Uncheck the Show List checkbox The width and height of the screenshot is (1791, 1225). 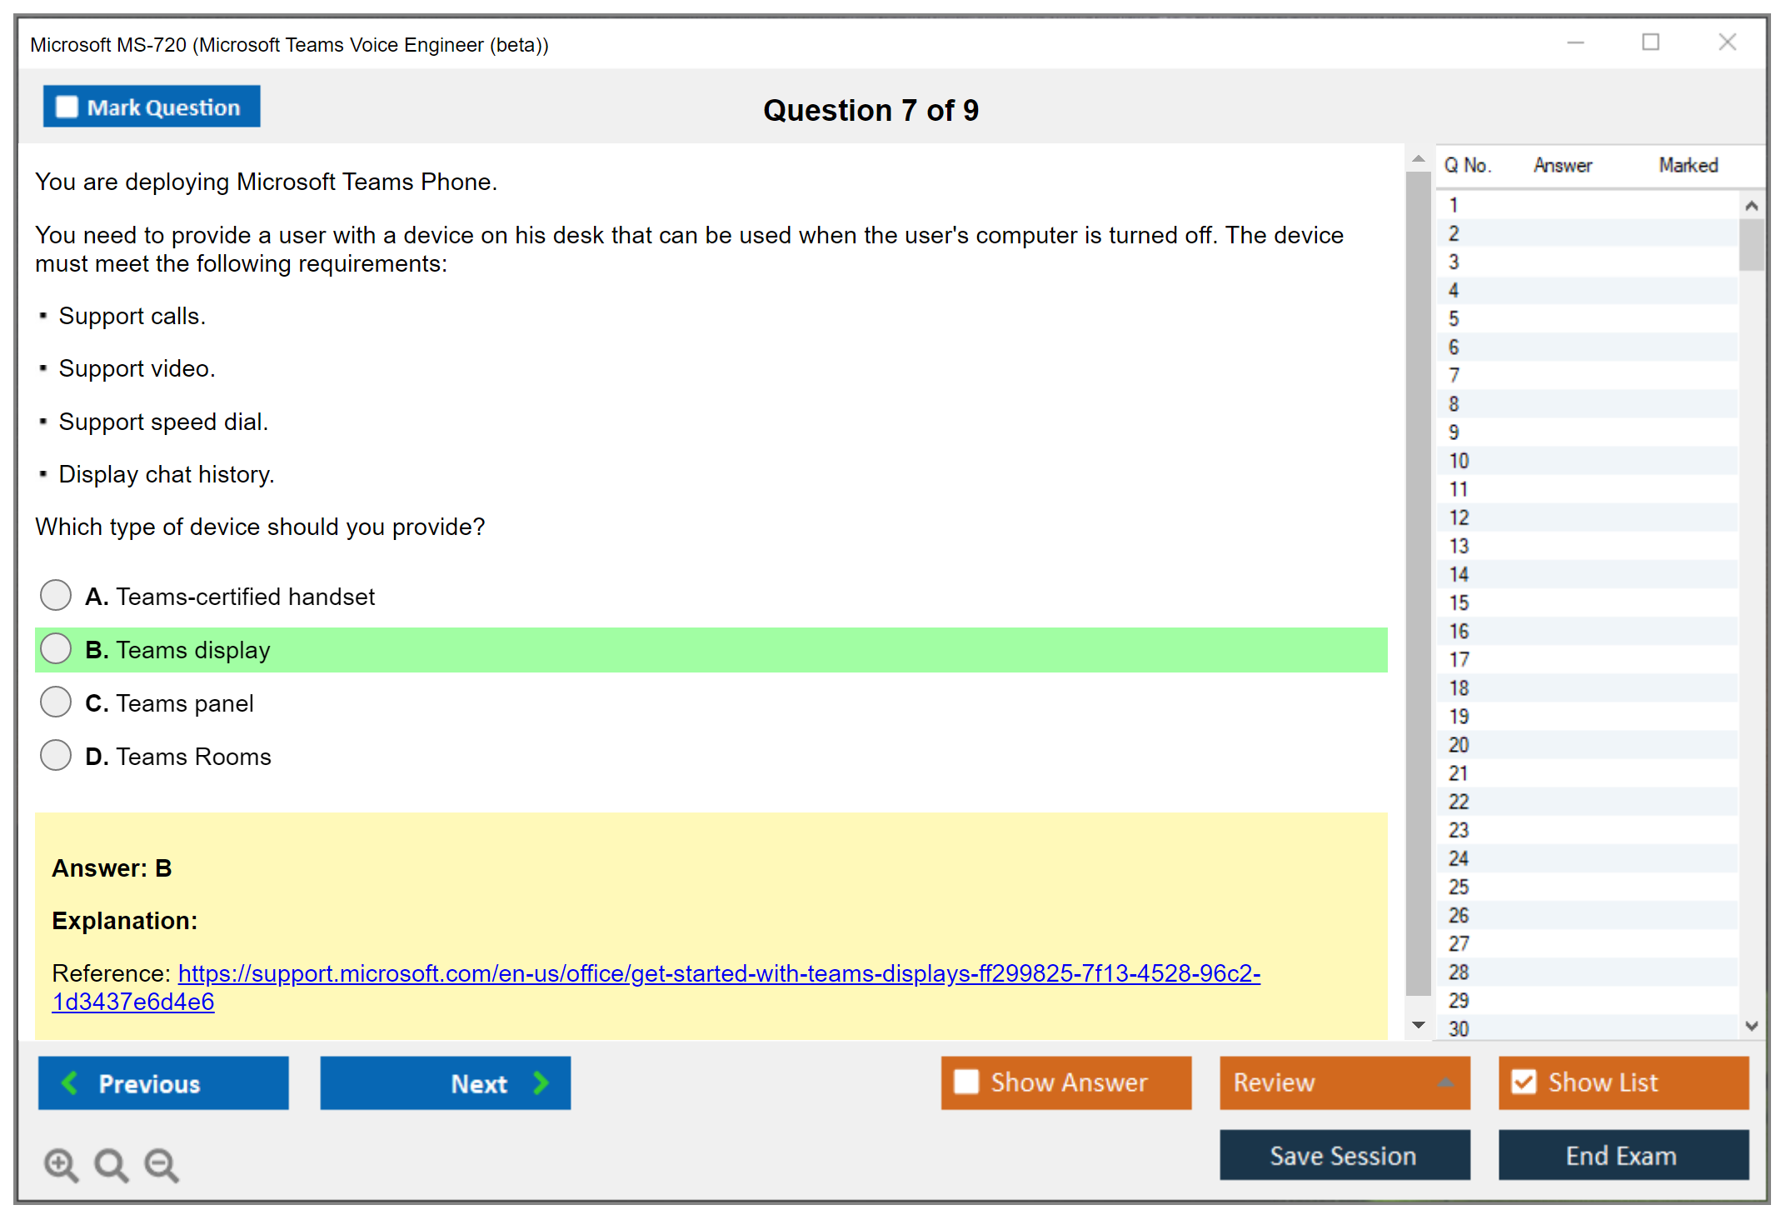[1524, 1082]
